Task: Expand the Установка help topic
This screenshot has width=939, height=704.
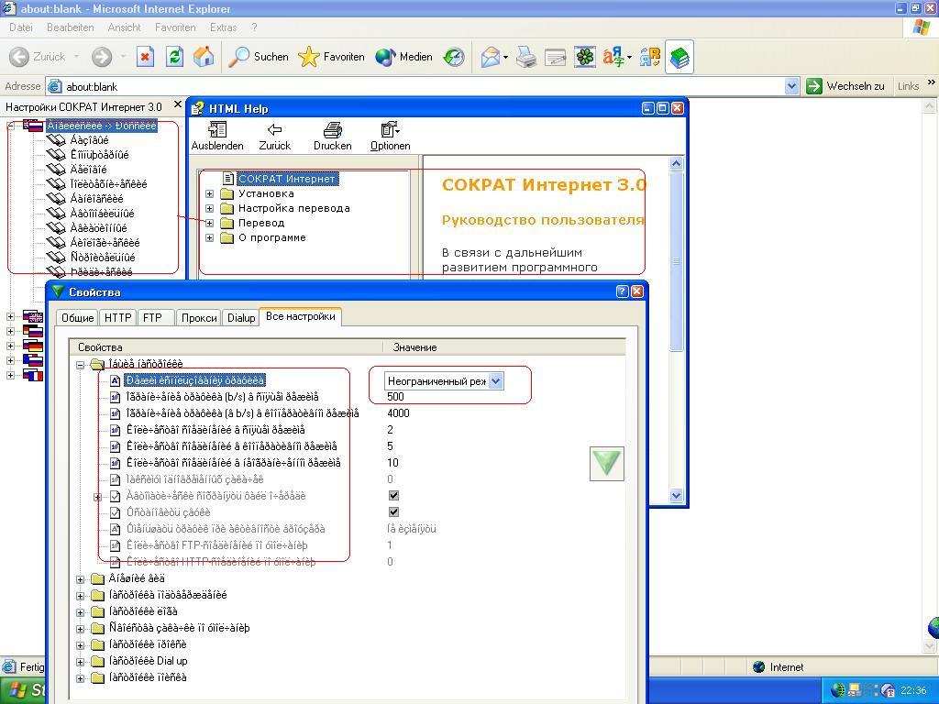Action: pos(210,193)
